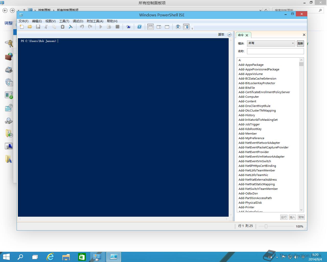Switch to Control Panel taskbar button

pos(98,257)
